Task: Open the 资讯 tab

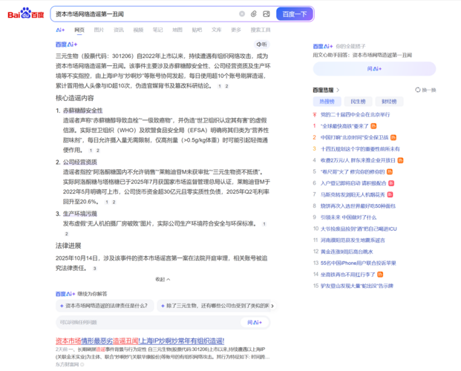Action: tap(119, 30)
